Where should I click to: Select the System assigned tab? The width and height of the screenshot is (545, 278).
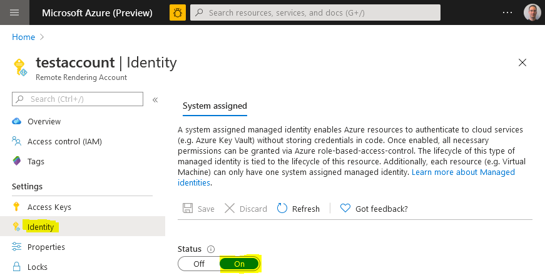(215, 106)
